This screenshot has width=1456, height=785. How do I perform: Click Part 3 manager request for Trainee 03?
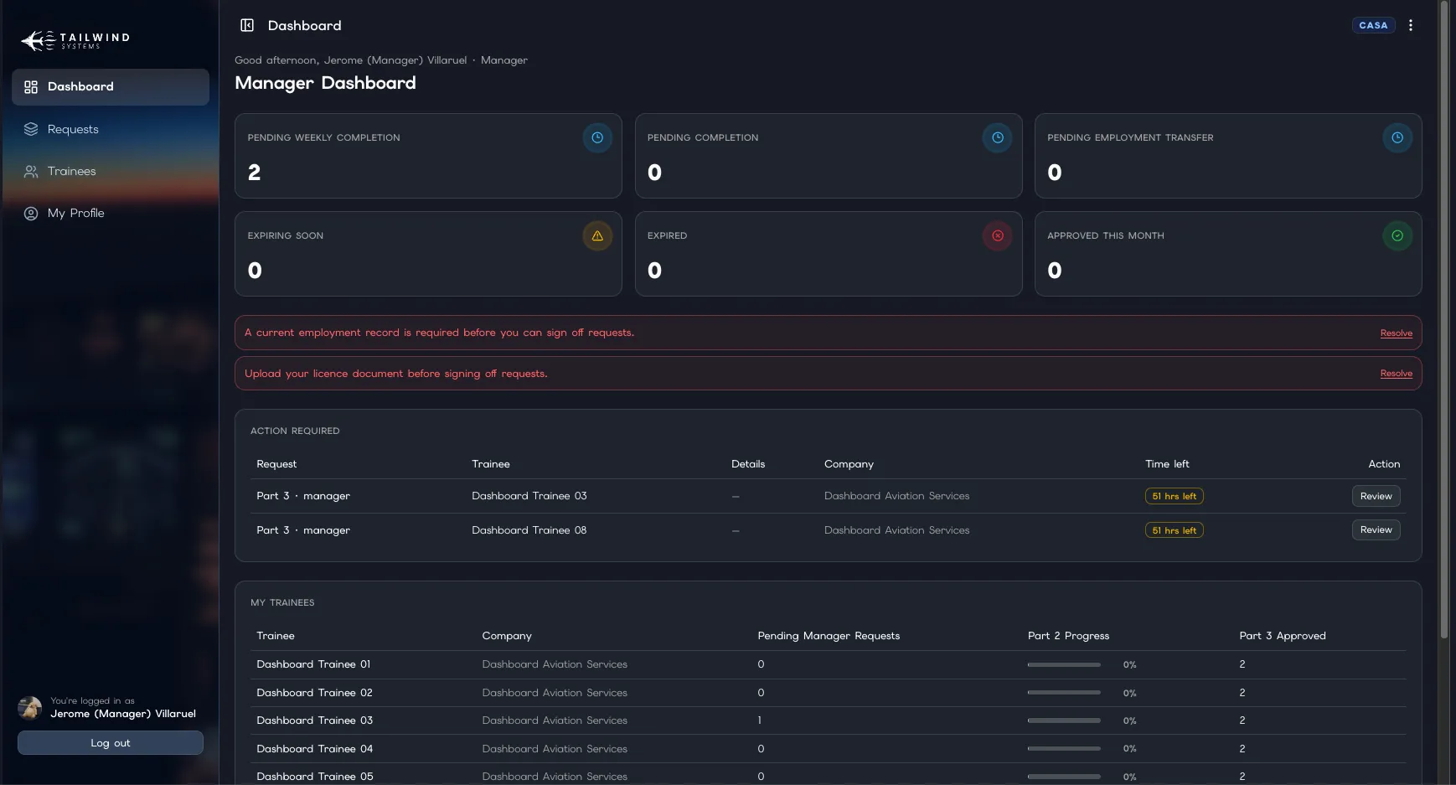coord(303,496)
